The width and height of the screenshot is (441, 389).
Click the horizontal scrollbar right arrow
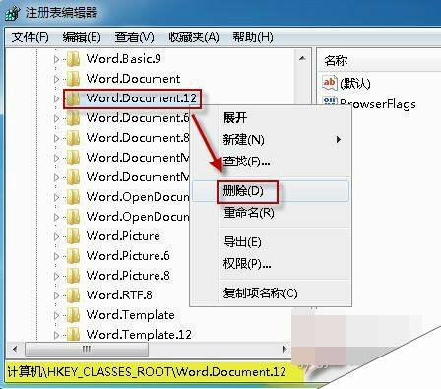coord(284,349)
